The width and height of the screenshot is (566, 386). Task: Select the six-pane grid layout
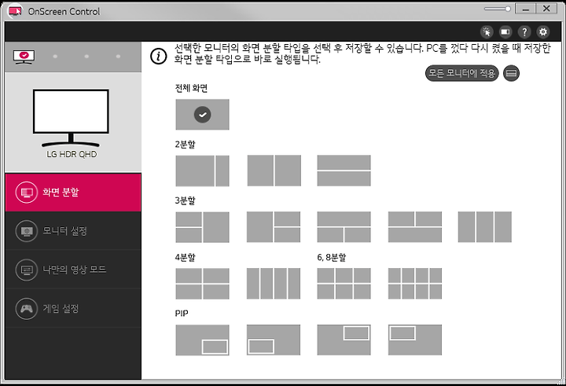pyautogui.click(x=344, y=284)
